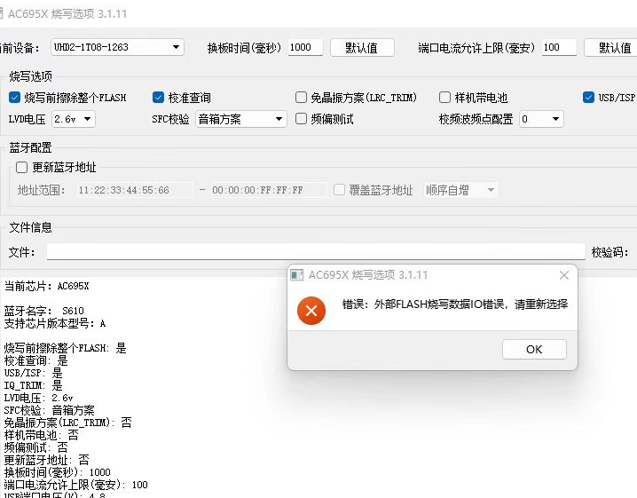Open the LVD电压 2.6v dropdown
637x498 pixels.
(74, 119)
